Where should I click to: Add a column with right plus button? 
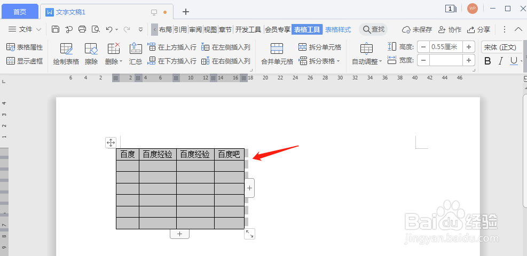point(249,188)
